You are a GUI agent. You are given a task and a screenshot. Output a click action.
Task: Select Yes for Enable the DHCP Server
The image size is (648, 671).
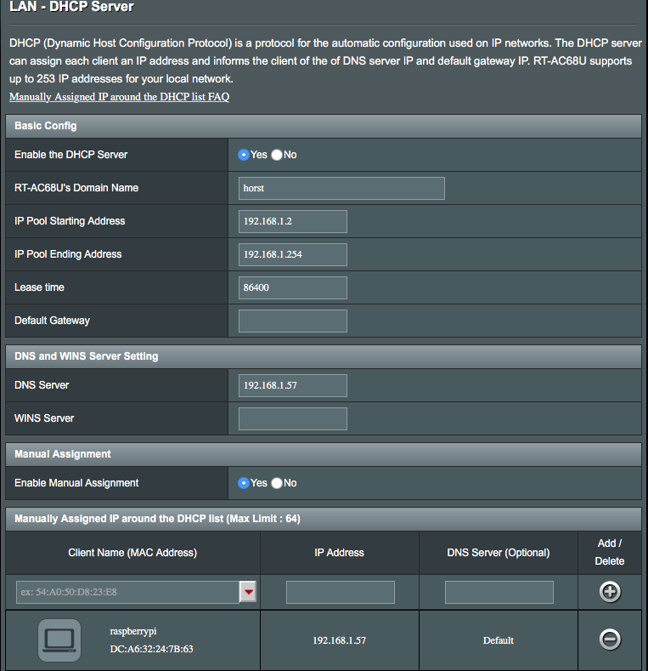coord(244,155)
